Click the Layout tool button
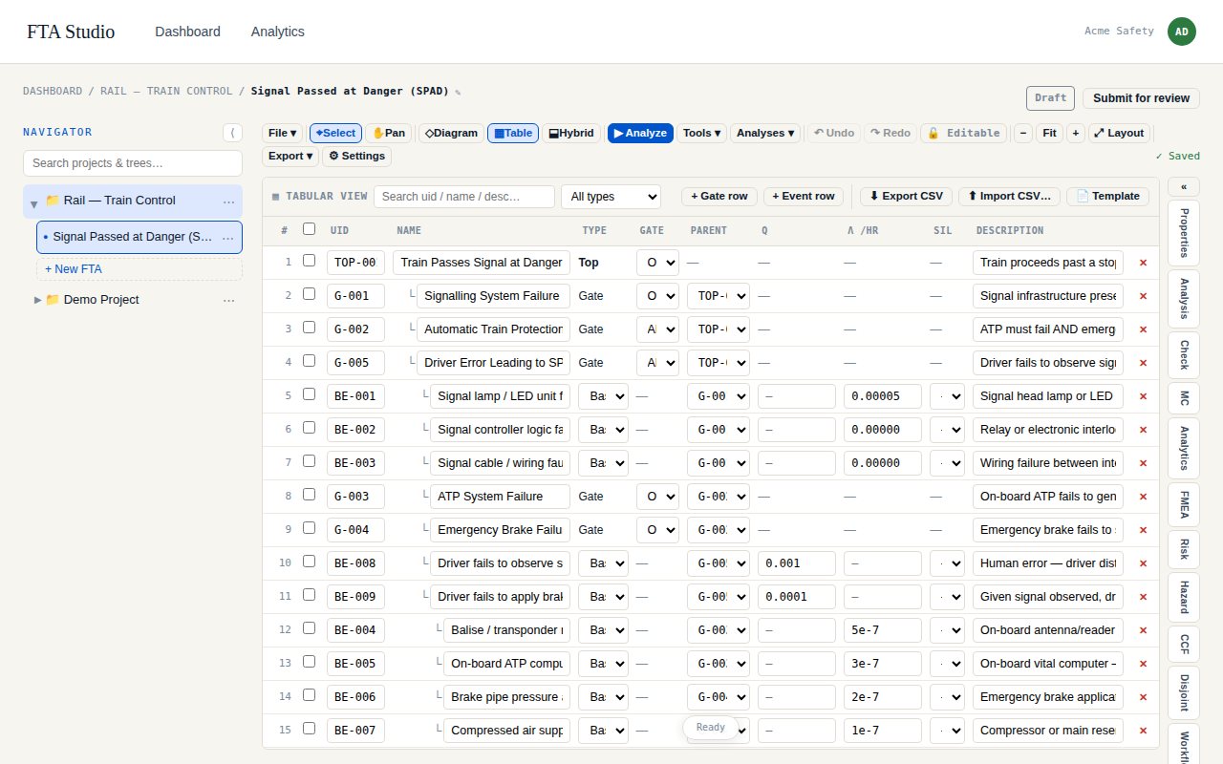This screenshot has height=764, width=1223. 1119,134
